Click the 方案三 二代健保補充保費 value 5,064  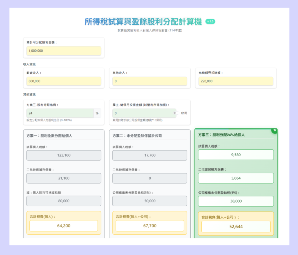click(x=236, y=178)
